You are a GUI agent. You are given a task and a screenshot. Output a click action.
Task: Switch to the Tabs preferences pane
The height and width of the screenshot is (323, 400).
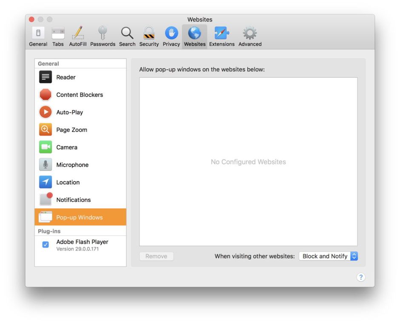coord(58,36)
